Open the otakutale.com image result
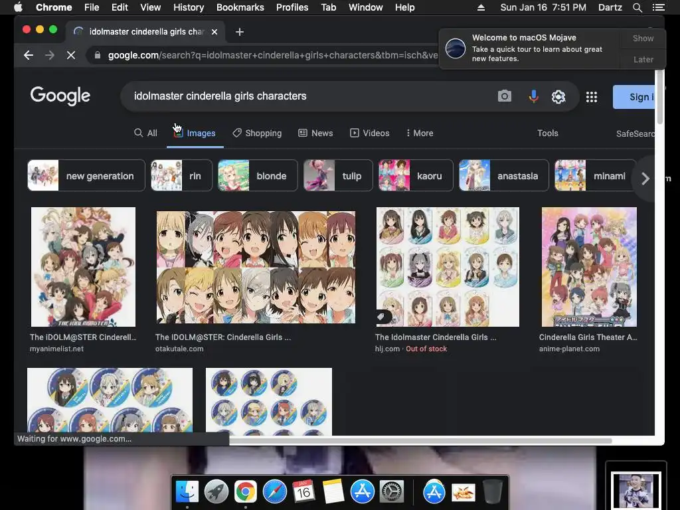680x510 pixels. (256, 267)
